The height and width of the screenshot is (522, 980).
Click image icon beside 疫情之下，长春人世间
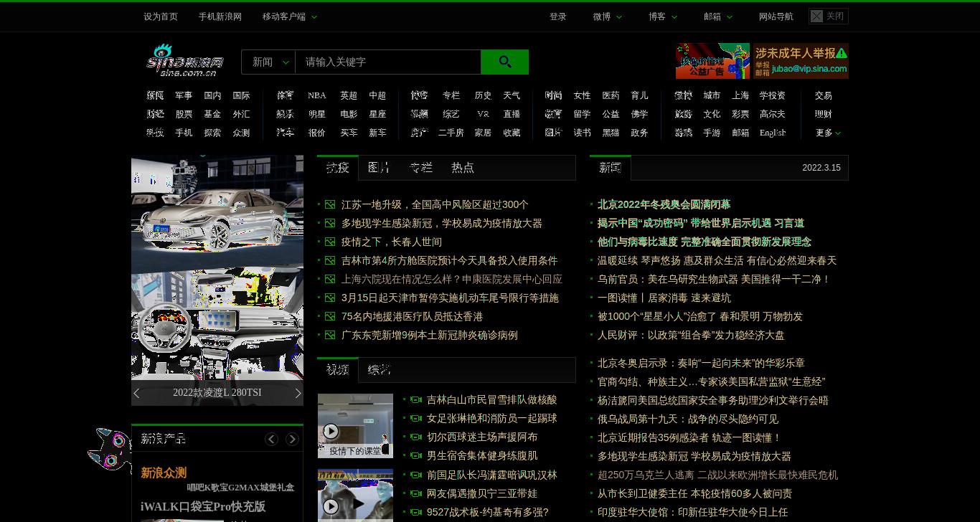pyautogui.click(x=330, y=242)
